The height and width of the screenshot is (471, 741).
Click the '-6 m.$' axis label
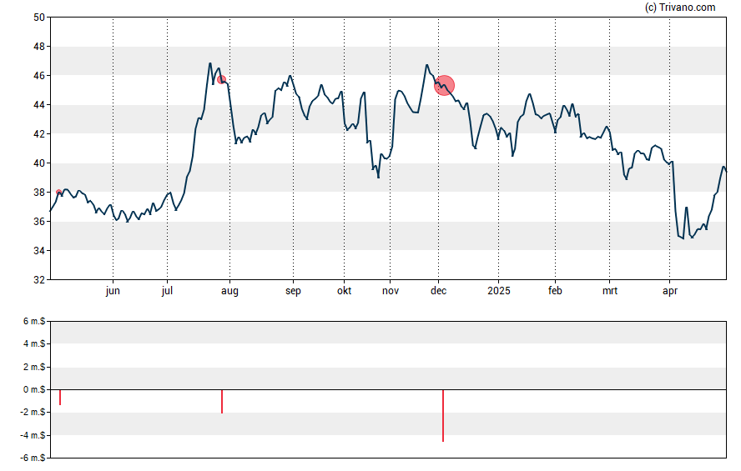click(33, 458)
